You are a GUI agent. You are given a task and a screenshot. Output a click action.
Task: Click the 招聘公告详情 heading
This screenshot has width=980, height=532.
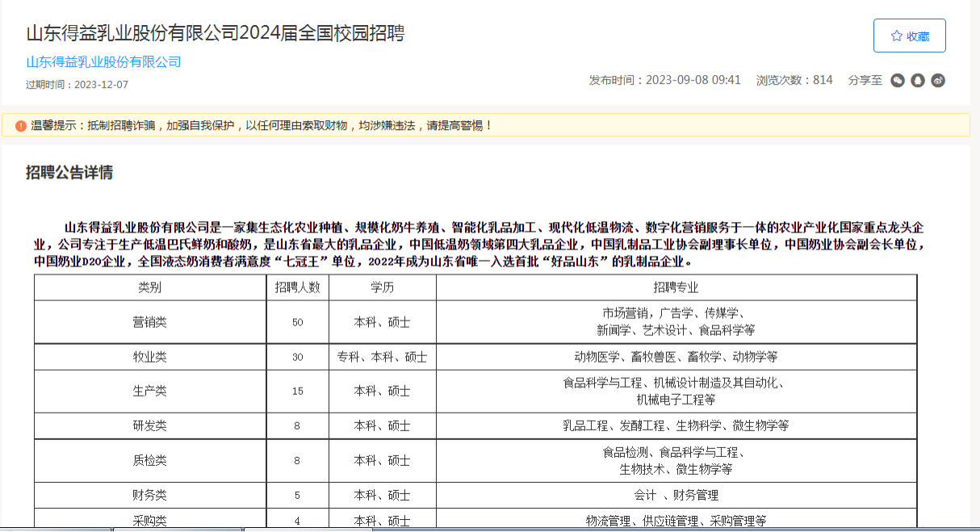pos(69,172)
